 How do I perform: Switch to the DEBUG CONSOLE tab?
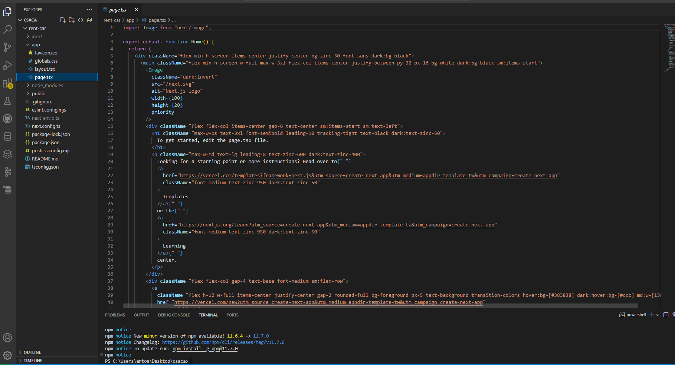174,315
